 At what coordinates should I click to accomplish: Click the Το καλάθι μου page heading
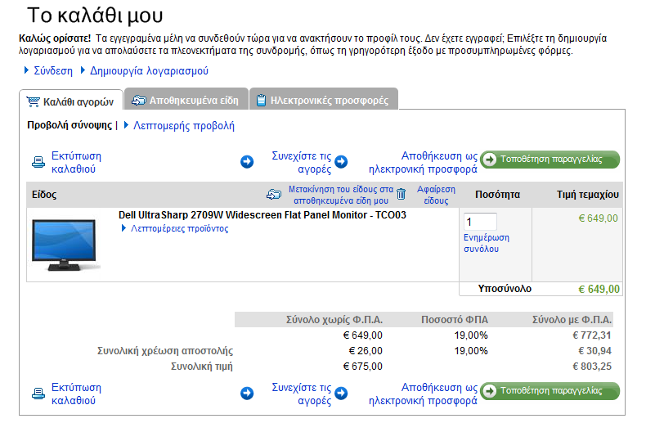pyautogui.click(x=95, y=16)
